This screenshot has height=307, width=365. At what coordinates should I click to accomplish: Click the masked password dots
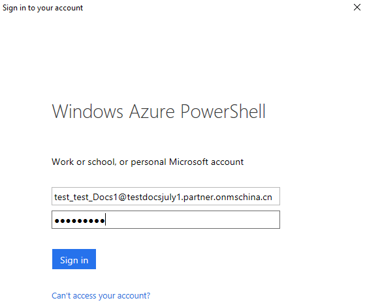click(x=80, y=220)
